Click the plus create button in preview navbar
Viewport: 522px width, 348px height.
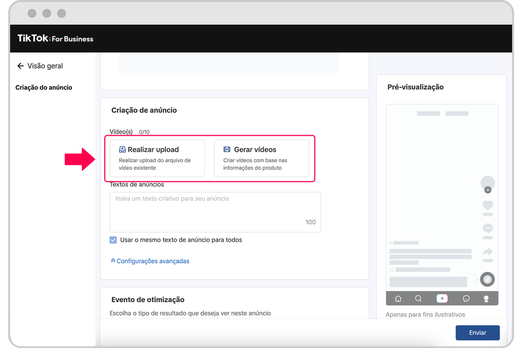(442, 299)
